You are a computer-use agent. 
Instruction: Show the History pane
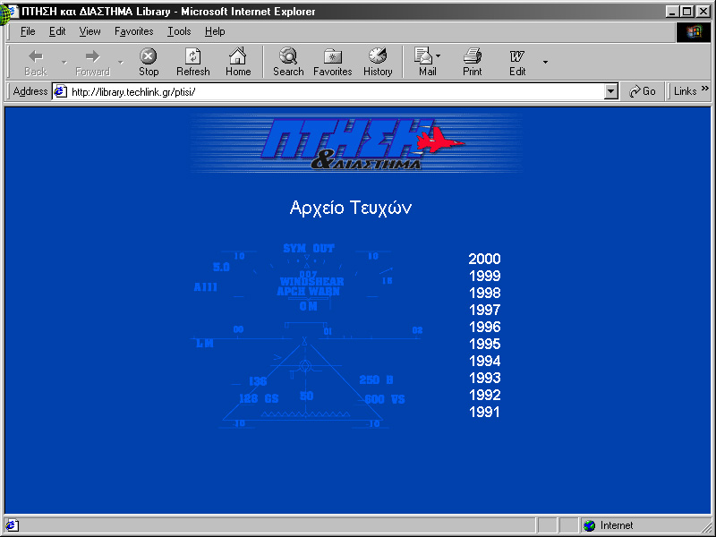[x=378, y=62]
